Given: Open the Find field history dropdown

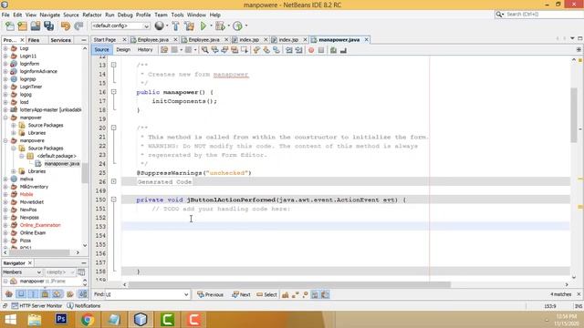Looking at the screenshot, I should click(x=186, y=294).
